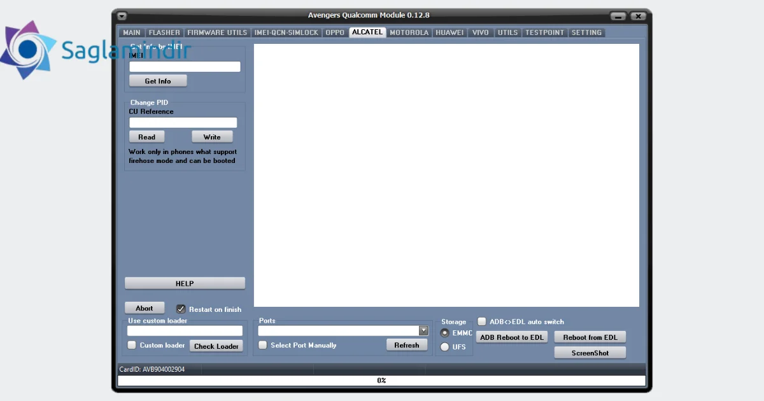Enable ADB<>EDL auto switch checkbox
Image resolution: width=764 pixels, height=401 pixels.
point(482,321)
